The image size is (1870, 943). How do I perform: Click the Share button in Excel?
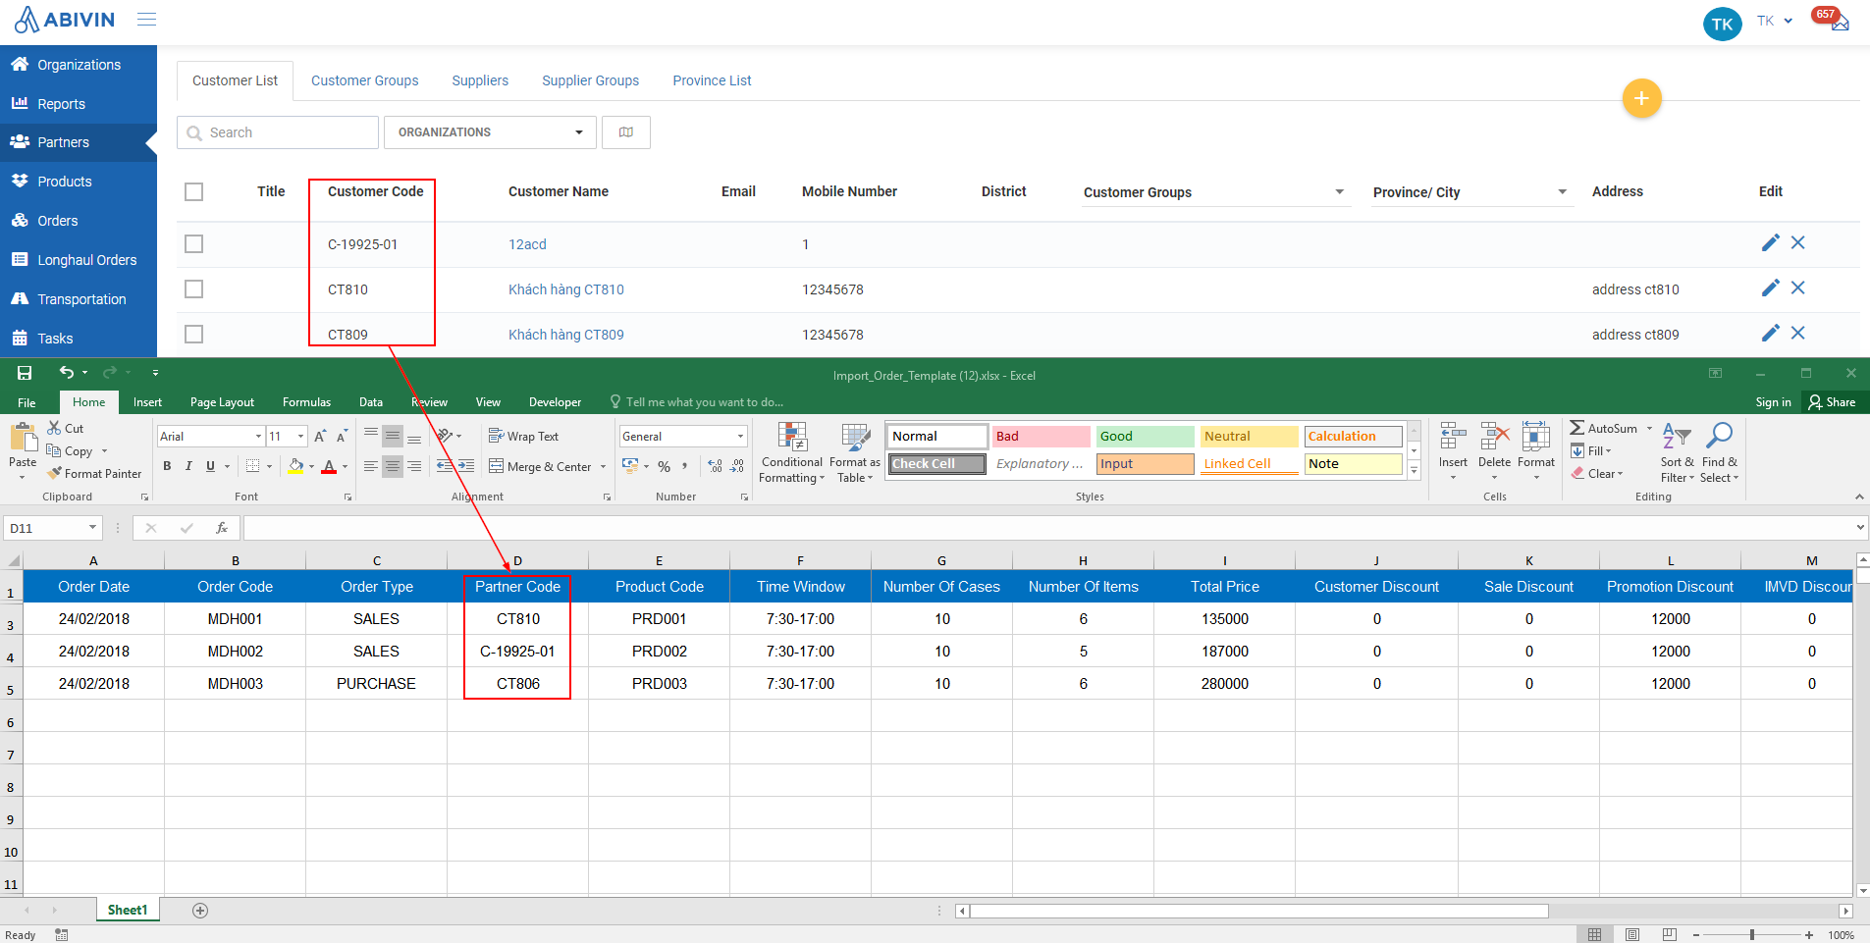(1832, 402)
